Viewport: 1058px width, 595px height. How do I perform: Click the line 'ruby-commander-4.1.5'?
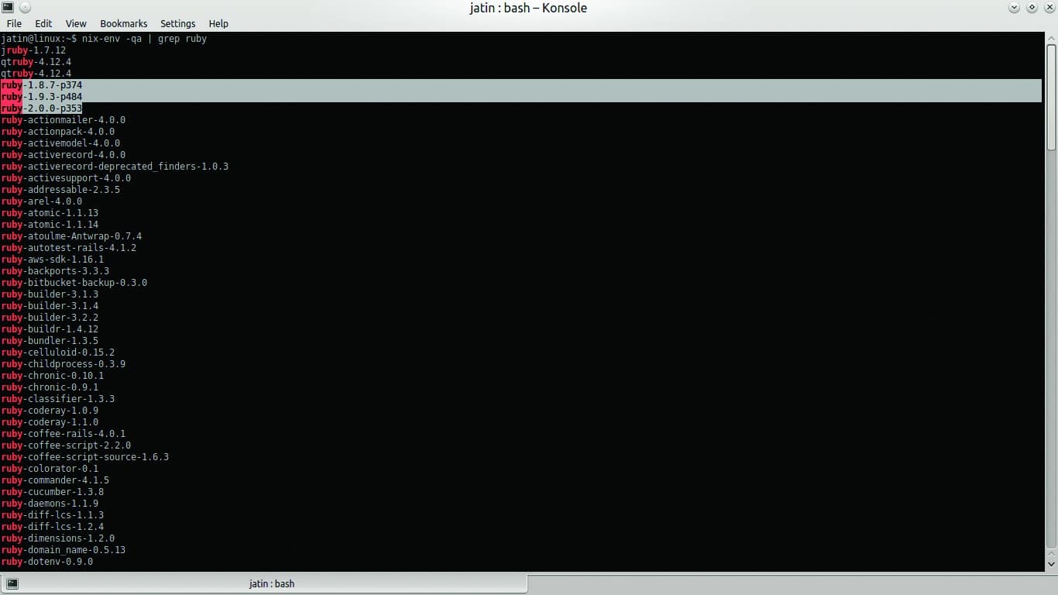click(55, 480)
